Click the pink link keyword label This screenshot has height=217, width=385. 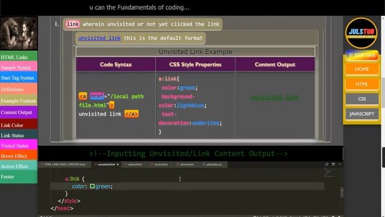[x=73, y=24]
